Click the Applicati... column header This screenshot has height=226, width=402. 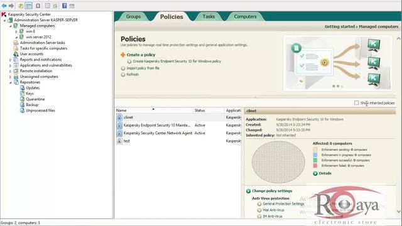pos(233,110)
